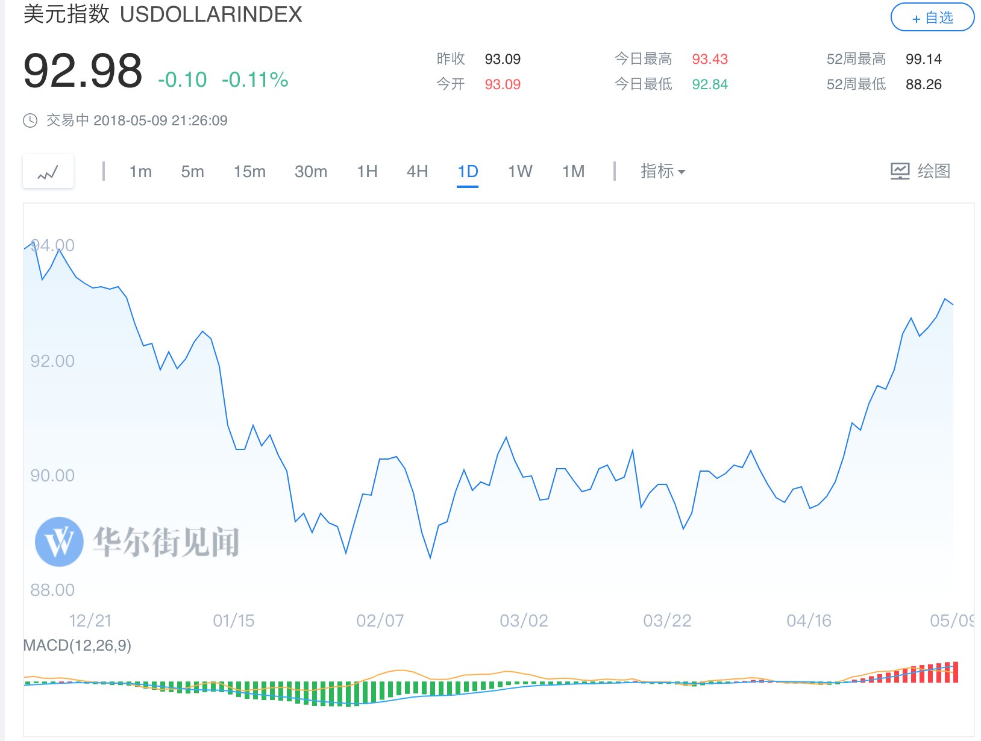Click the line chart type icon

[48, 172]
